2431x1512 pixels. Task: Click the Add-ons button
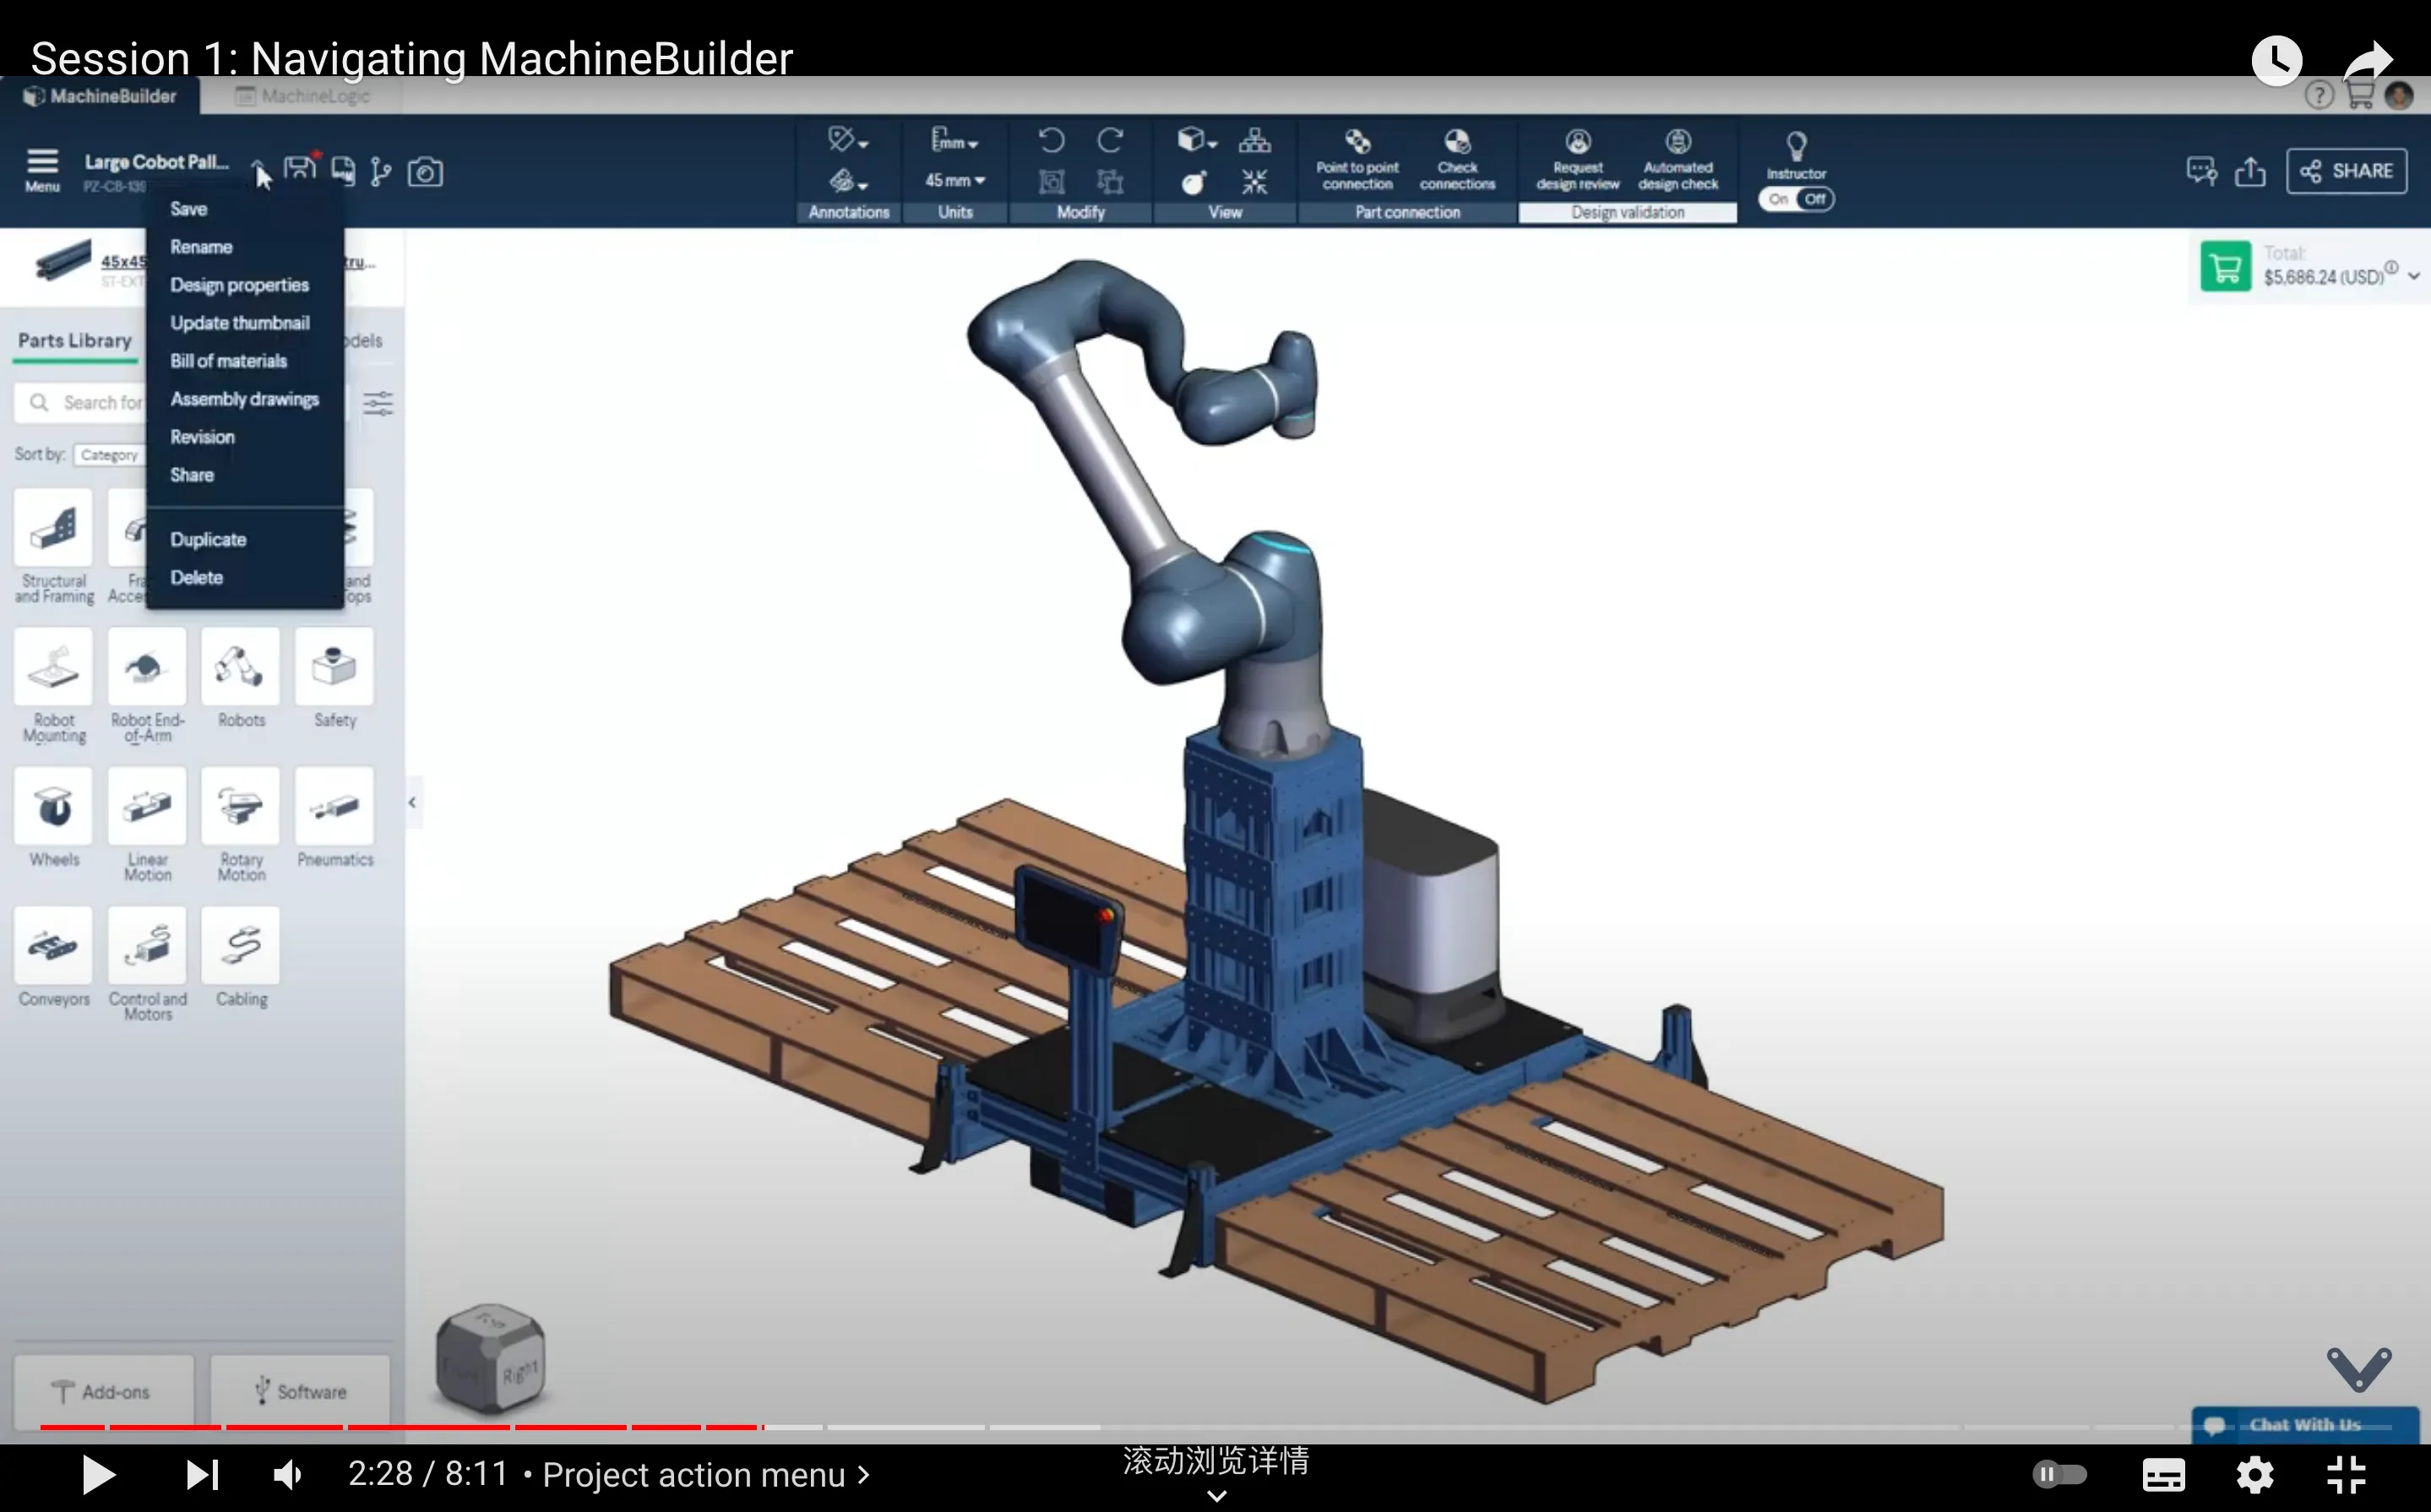(103, 1391)
